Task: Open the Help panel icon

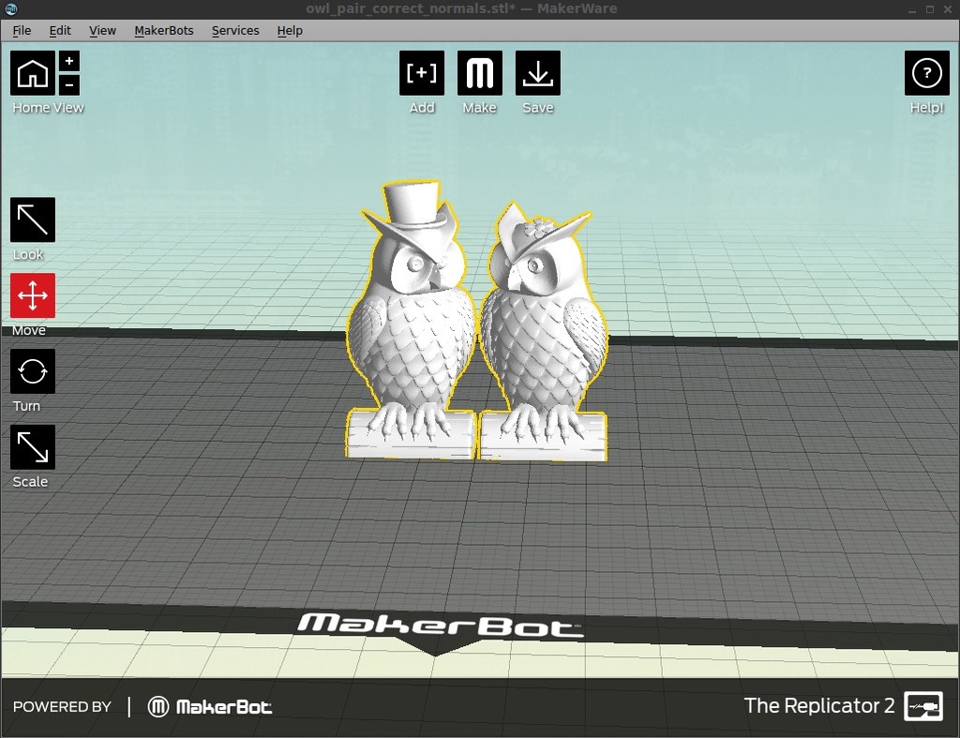Action: coord(926,71)
